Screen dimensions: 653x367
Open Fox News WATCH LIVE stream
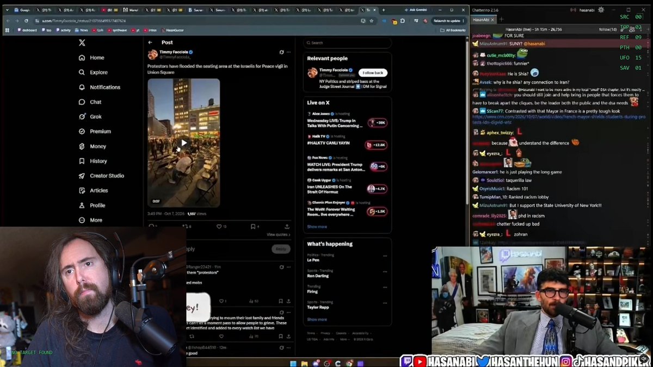point(347,164)
